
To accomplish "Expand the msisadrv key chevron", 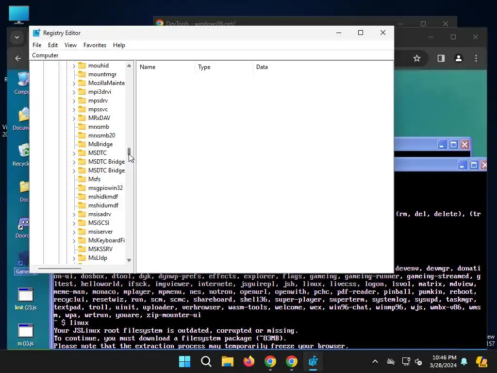I will [x=74, y=215].
